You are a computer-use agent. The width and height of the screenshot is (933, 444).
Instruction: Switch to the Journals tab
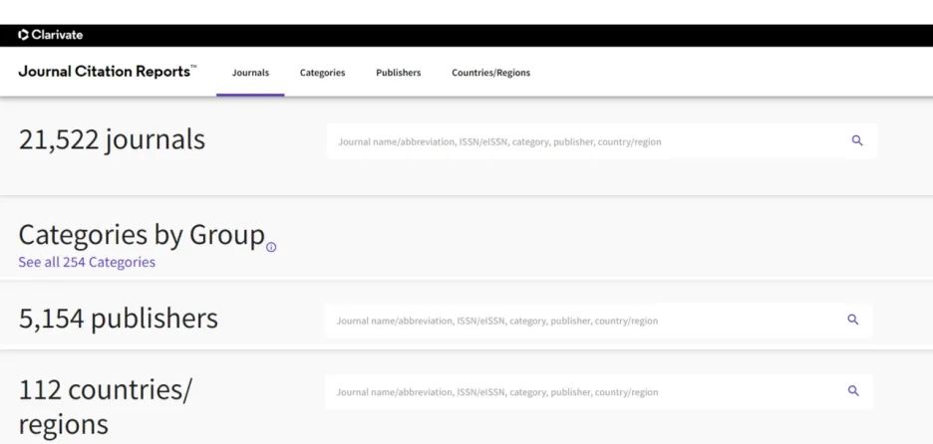pos(250,73)
